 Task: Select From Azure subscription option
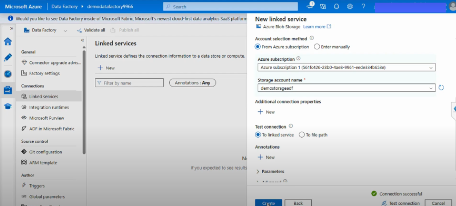(282, 47)
